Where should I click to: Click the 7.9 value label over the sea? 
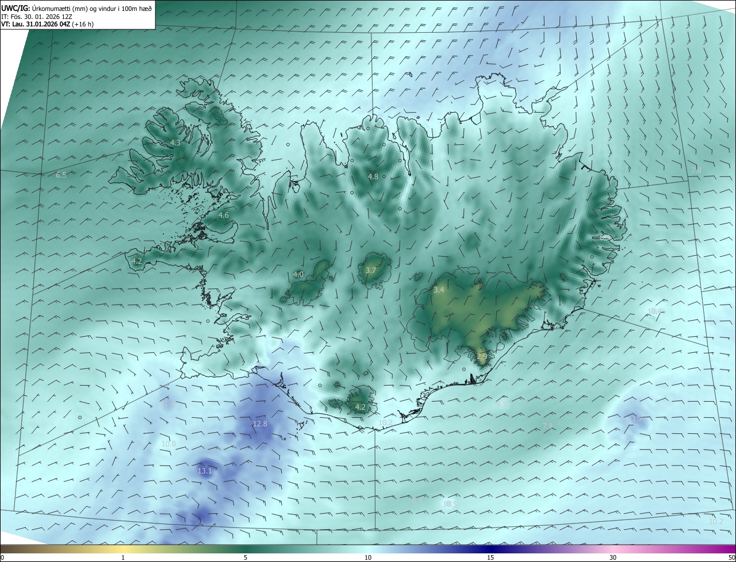(547, 426)
